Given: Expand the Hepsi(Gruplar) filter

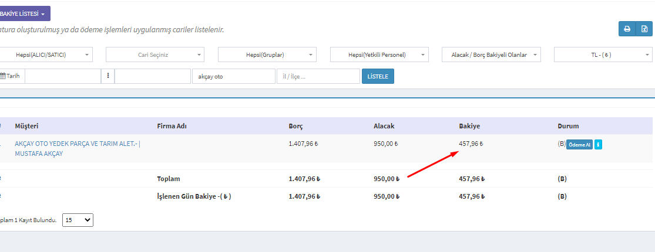Looking at the screenshot, I should tap(267, 55).
